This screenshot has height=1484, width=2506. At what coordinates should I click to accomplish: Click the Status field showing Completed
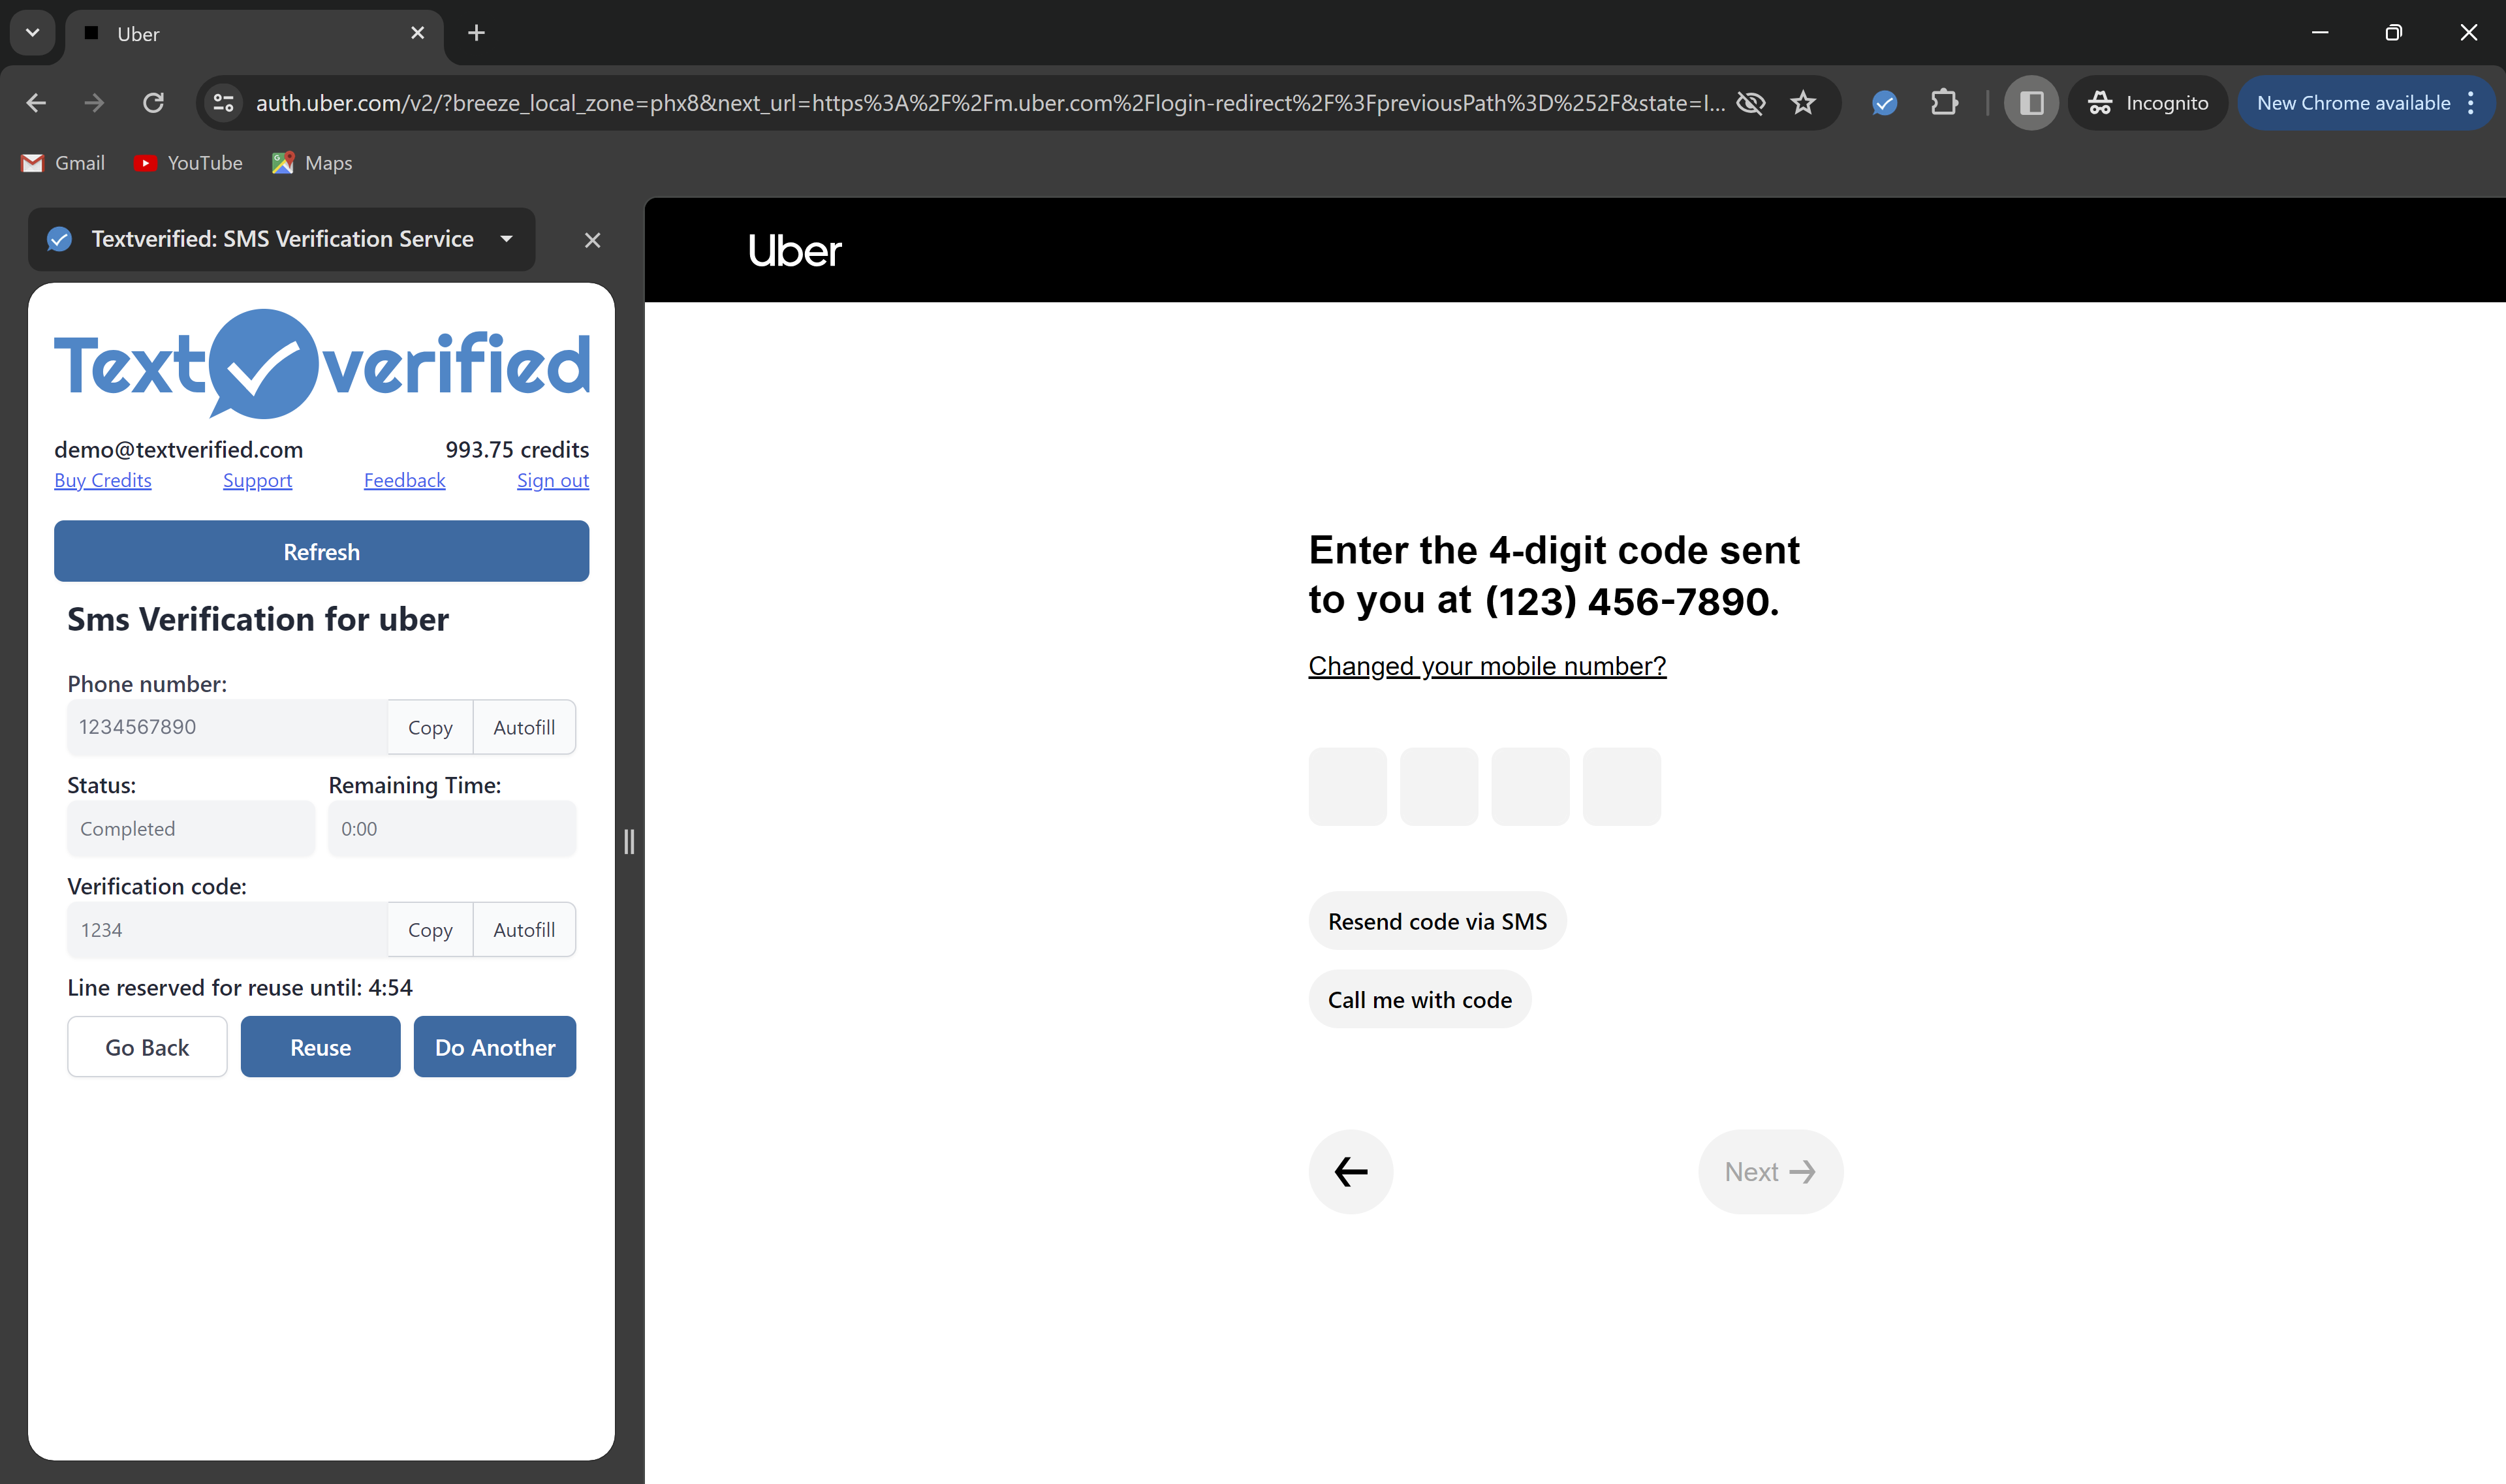tap(190, 828)
